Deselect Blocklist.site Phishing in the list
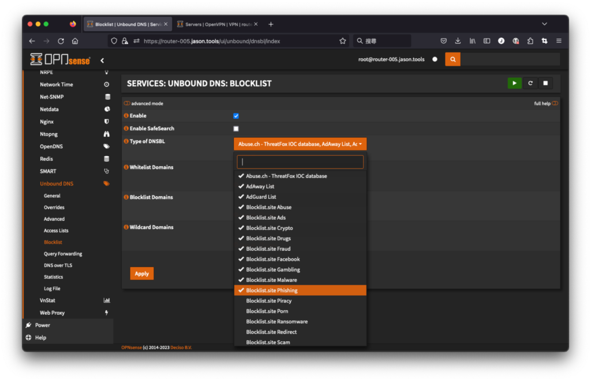 (300, 291)
